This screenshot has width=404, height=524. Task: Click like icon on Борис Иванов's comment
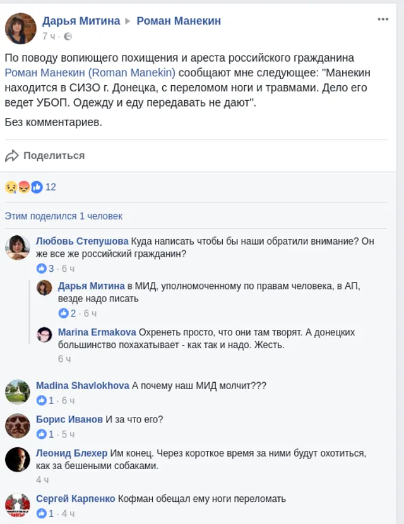click(42, 434)
